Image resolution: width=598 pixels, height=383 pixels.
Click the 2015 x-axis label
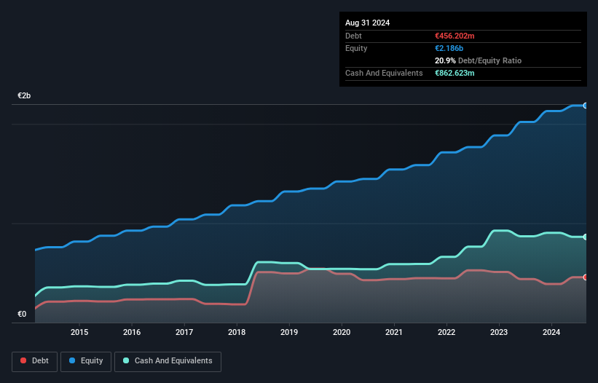point(79,332)
